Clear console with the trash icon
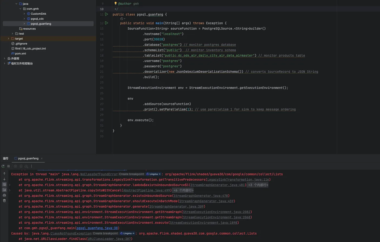This screenshot has height=242, width=380. [x=4, y=201]
